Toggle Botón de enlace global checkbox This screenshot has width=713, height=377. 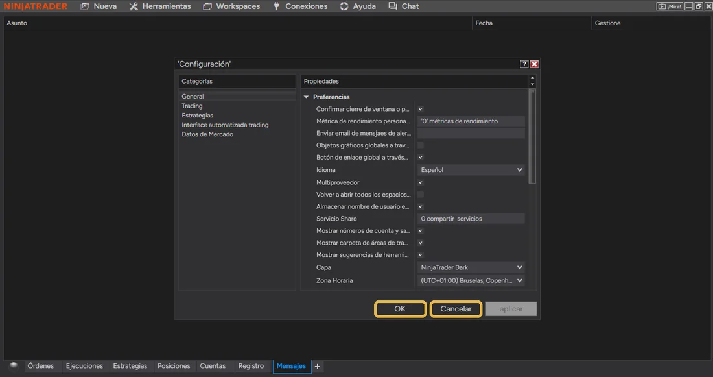[x=421, y=158]
